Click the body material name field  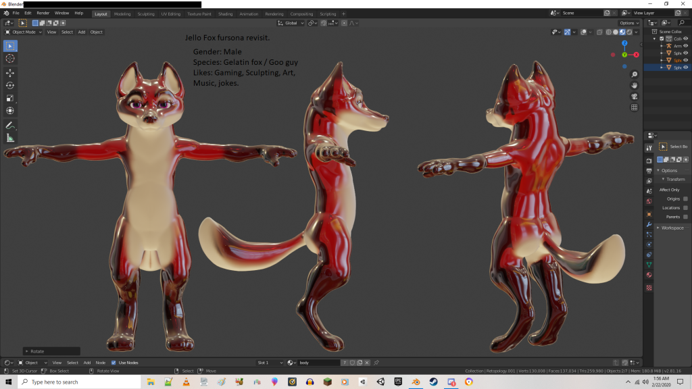pyautogui.click(x=318, y=363)
